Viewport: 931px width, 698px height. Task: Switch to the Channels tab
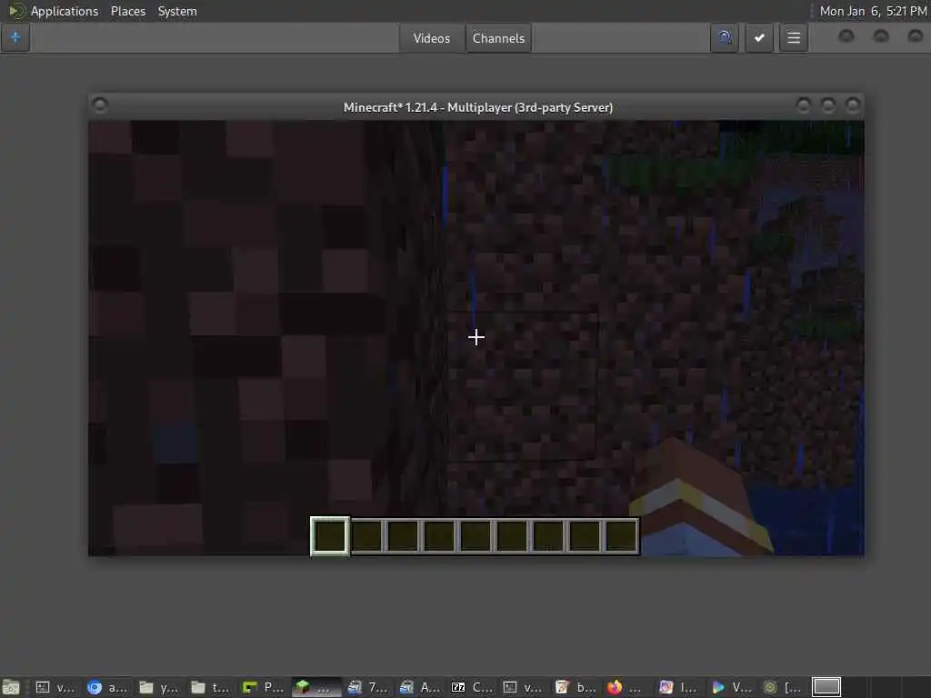[x=498, y=38]
